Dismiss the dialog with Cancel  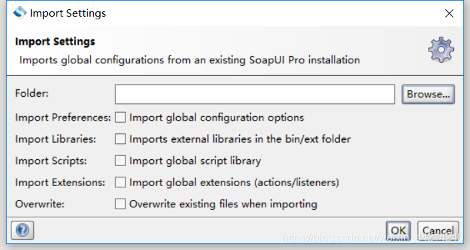[x=438, y=231]
